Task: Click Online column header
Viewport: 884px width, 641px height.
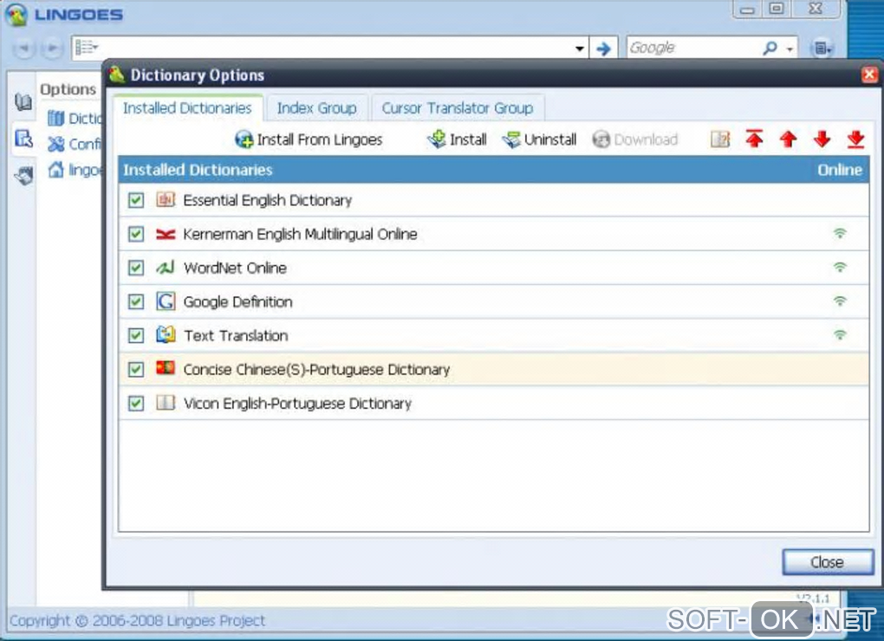Action: [840, 170]
